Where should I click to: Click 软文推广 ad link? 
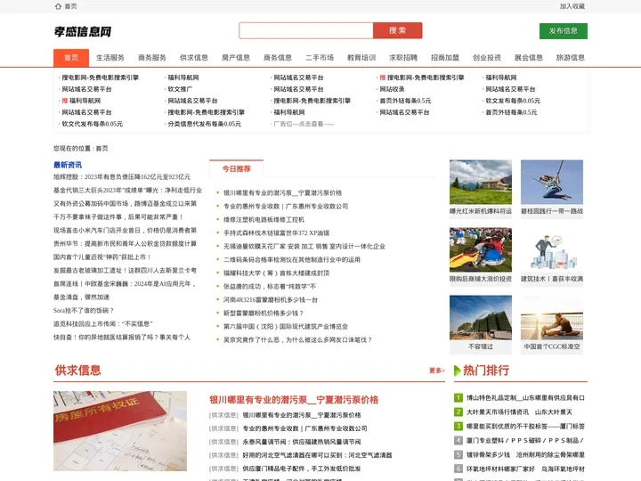[x=180, y=89]
